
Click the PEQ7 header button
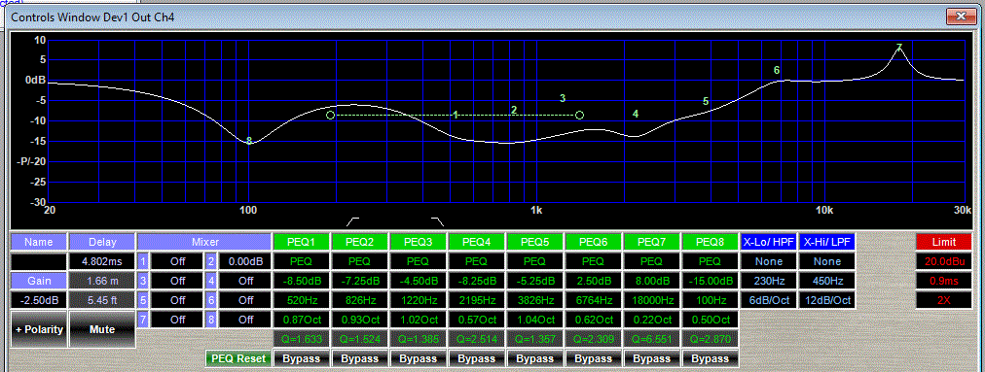[651, 242]
